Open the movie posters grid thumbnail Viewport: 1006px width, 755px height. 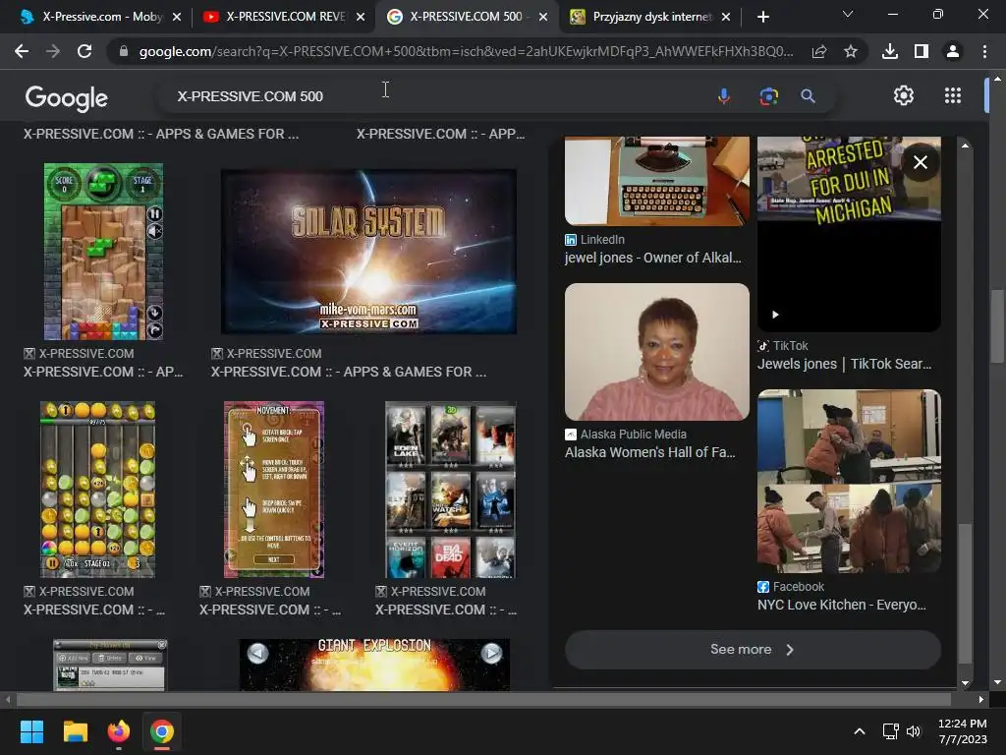pos(450,490)
